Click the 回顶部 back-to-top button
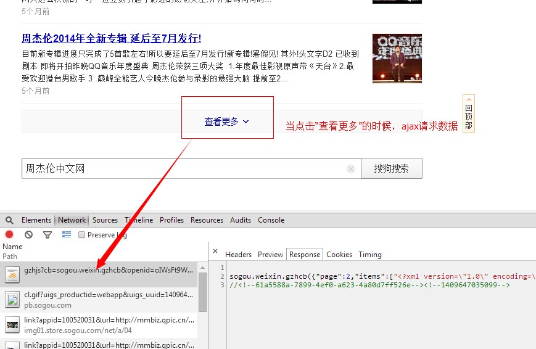536x349 pixels. pyautogui.click(x=469, y=113)
